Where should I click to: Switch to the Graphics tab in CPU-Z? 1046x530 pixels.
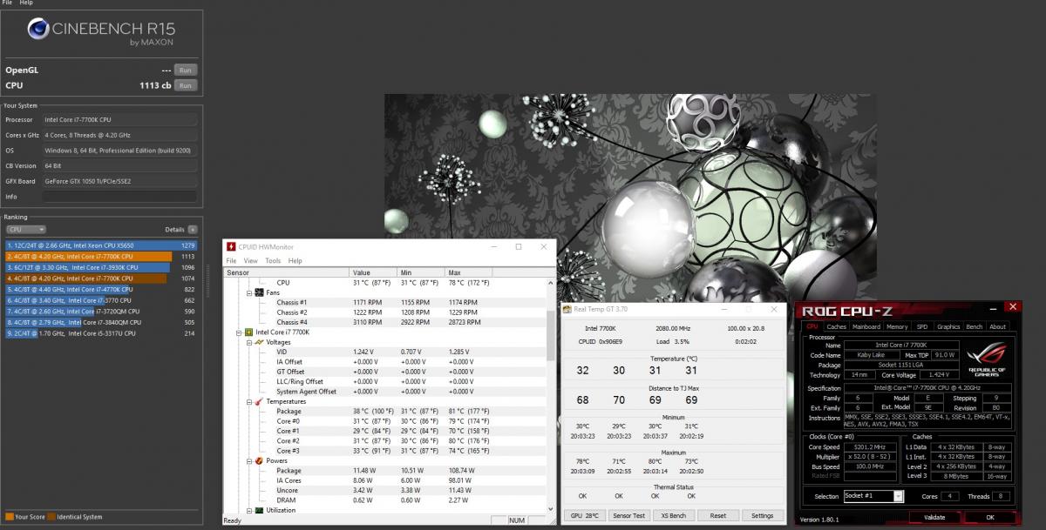click(x=948, y=327)
